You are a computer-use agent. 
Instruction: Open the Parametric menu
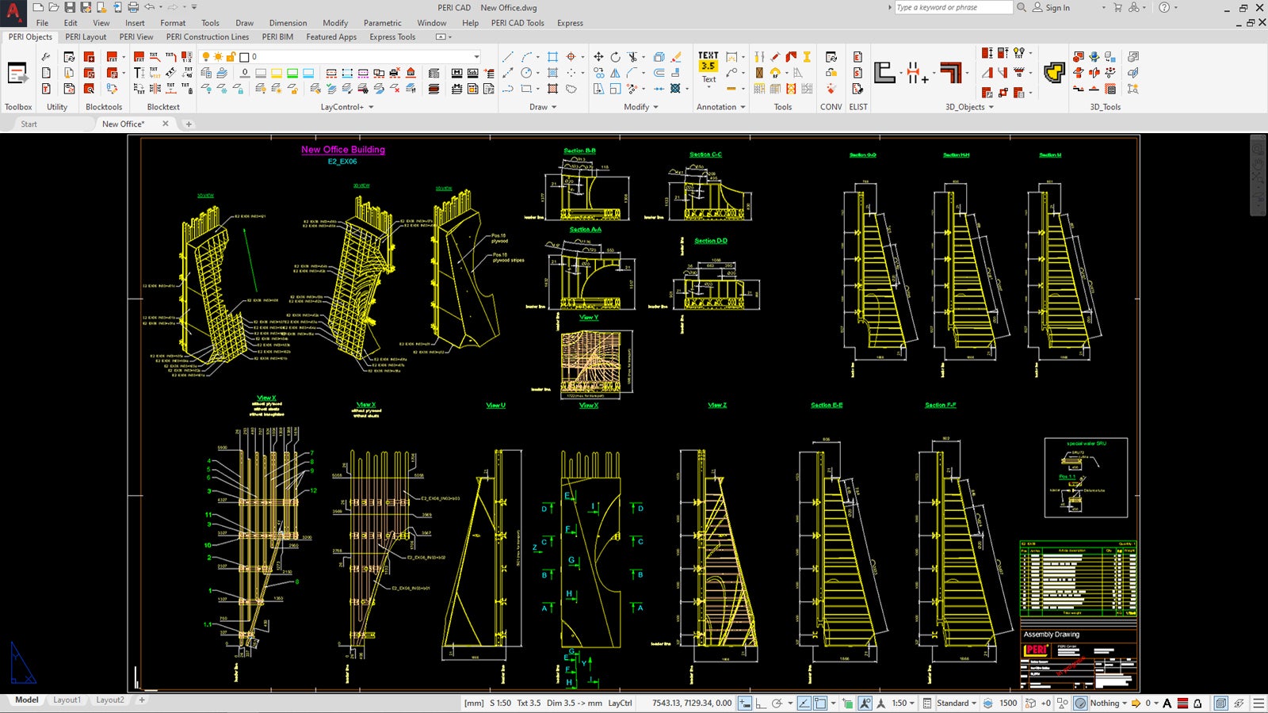(382, 23)
